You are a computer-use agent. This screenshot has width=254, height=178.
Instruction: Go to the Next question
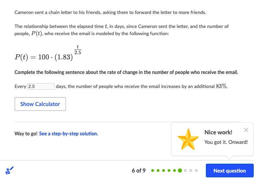229,170
